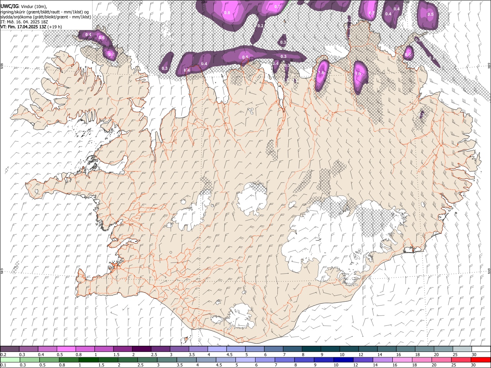Click the deep blue swatch labeled 10 in the lower legend
The image size is (491, 368).
point(343,360)
